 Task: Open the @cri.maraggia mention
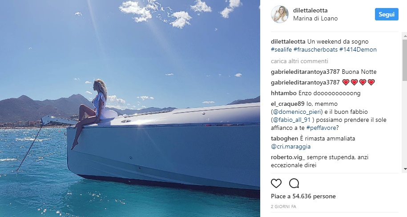[x=291, y=146]
